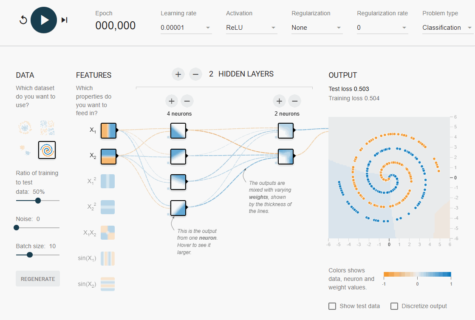Open the Learning rate dropdown
This screenshot has height=320, width=475.
tap(186, 28)
